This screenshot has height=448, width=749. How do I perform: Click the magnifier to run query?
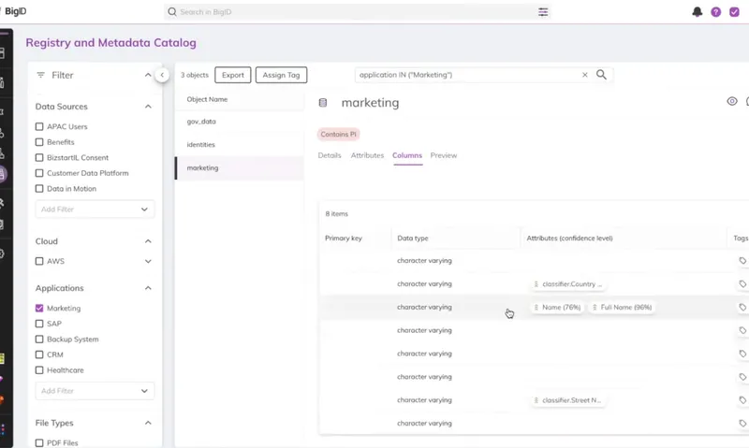tap(602, 75)
